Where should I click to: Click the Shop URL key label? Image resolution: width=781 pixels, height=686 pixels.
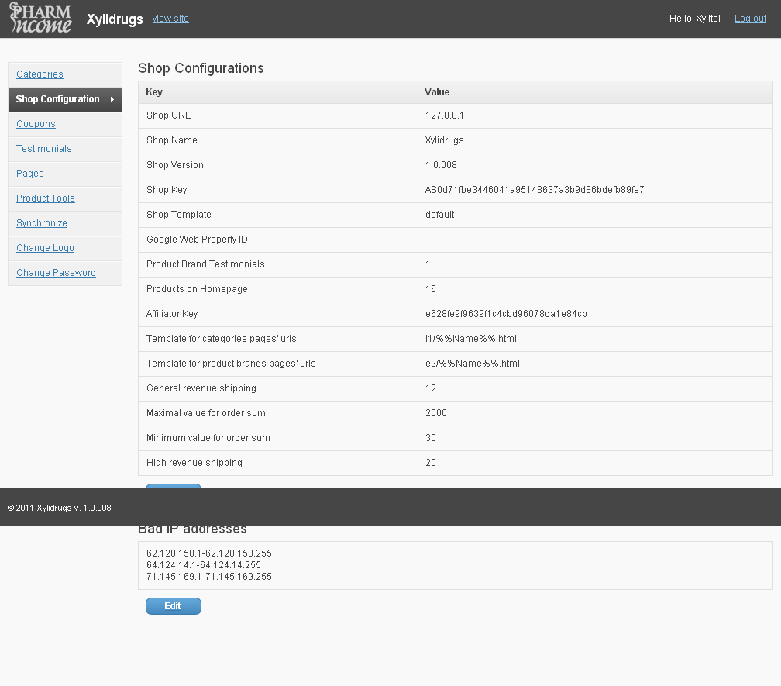(168, 115)
